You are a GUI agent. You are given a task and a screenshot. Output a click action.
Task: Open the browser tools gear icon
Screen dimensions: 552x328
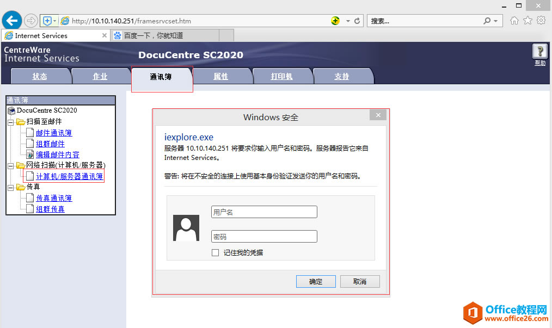point(541,21)
